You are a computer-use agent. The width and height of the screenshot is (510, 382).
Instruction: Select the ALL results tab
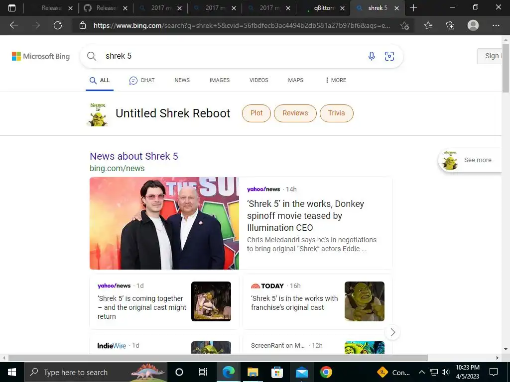pyautogui.click(x=100, y=80)
